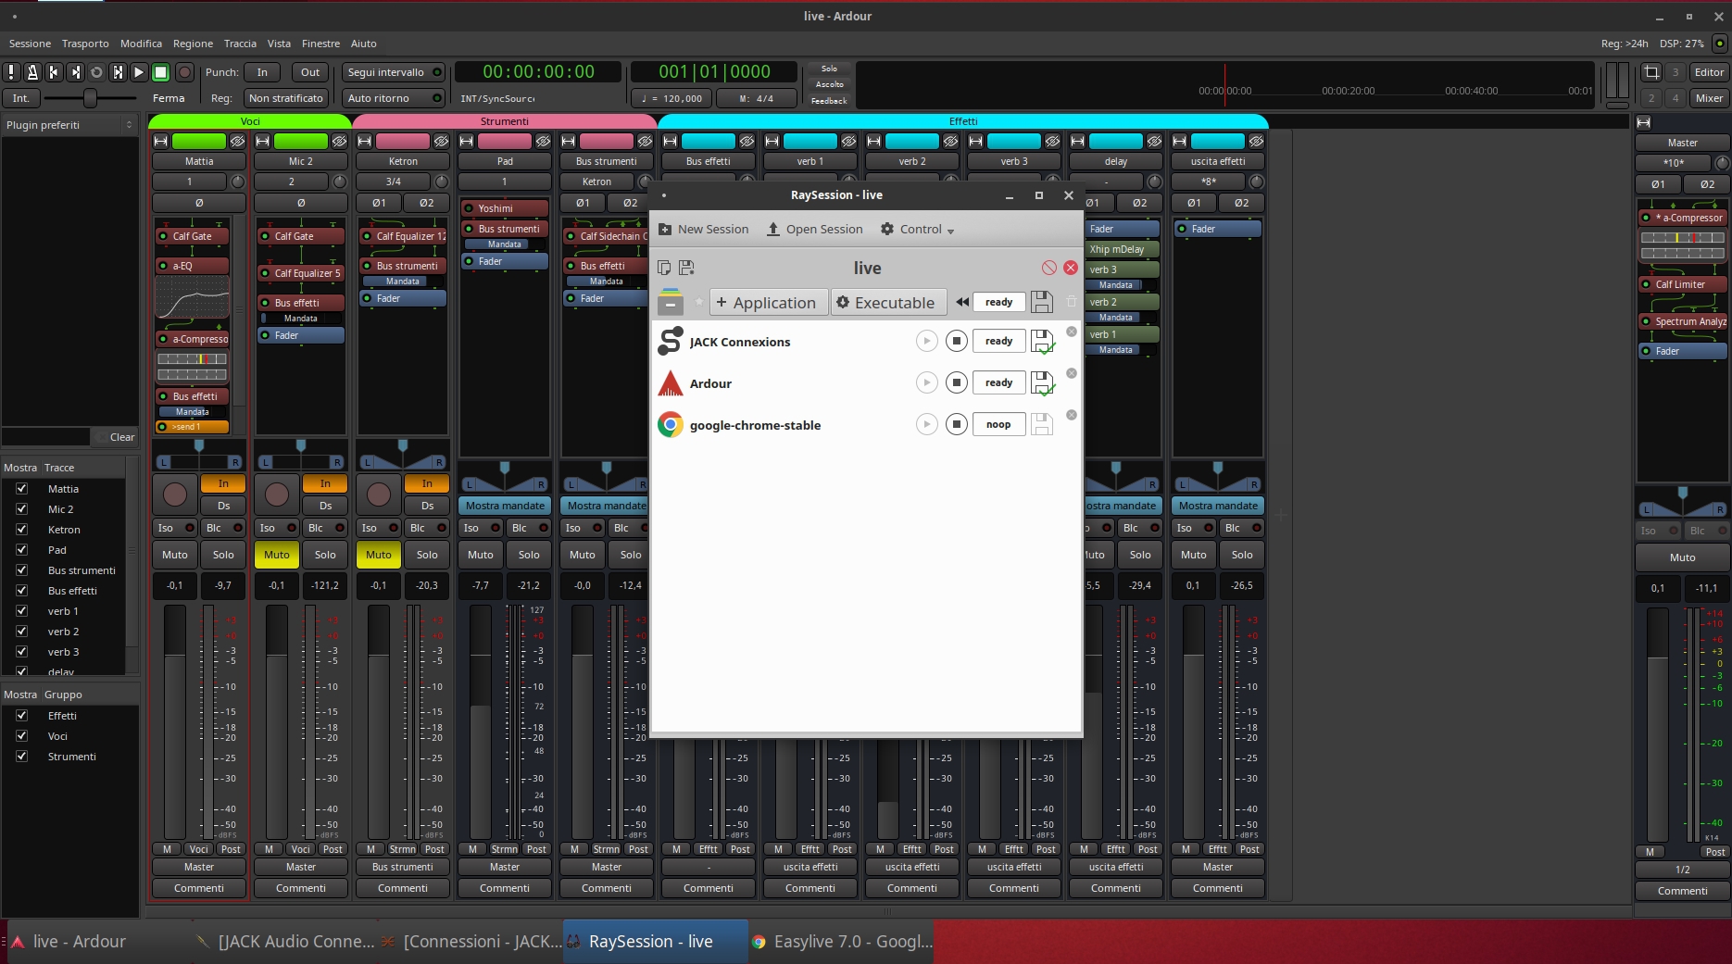Click record arm circle on Mattia strip
The width and height of the screenshot is (1732, 964).
[175, 495]
